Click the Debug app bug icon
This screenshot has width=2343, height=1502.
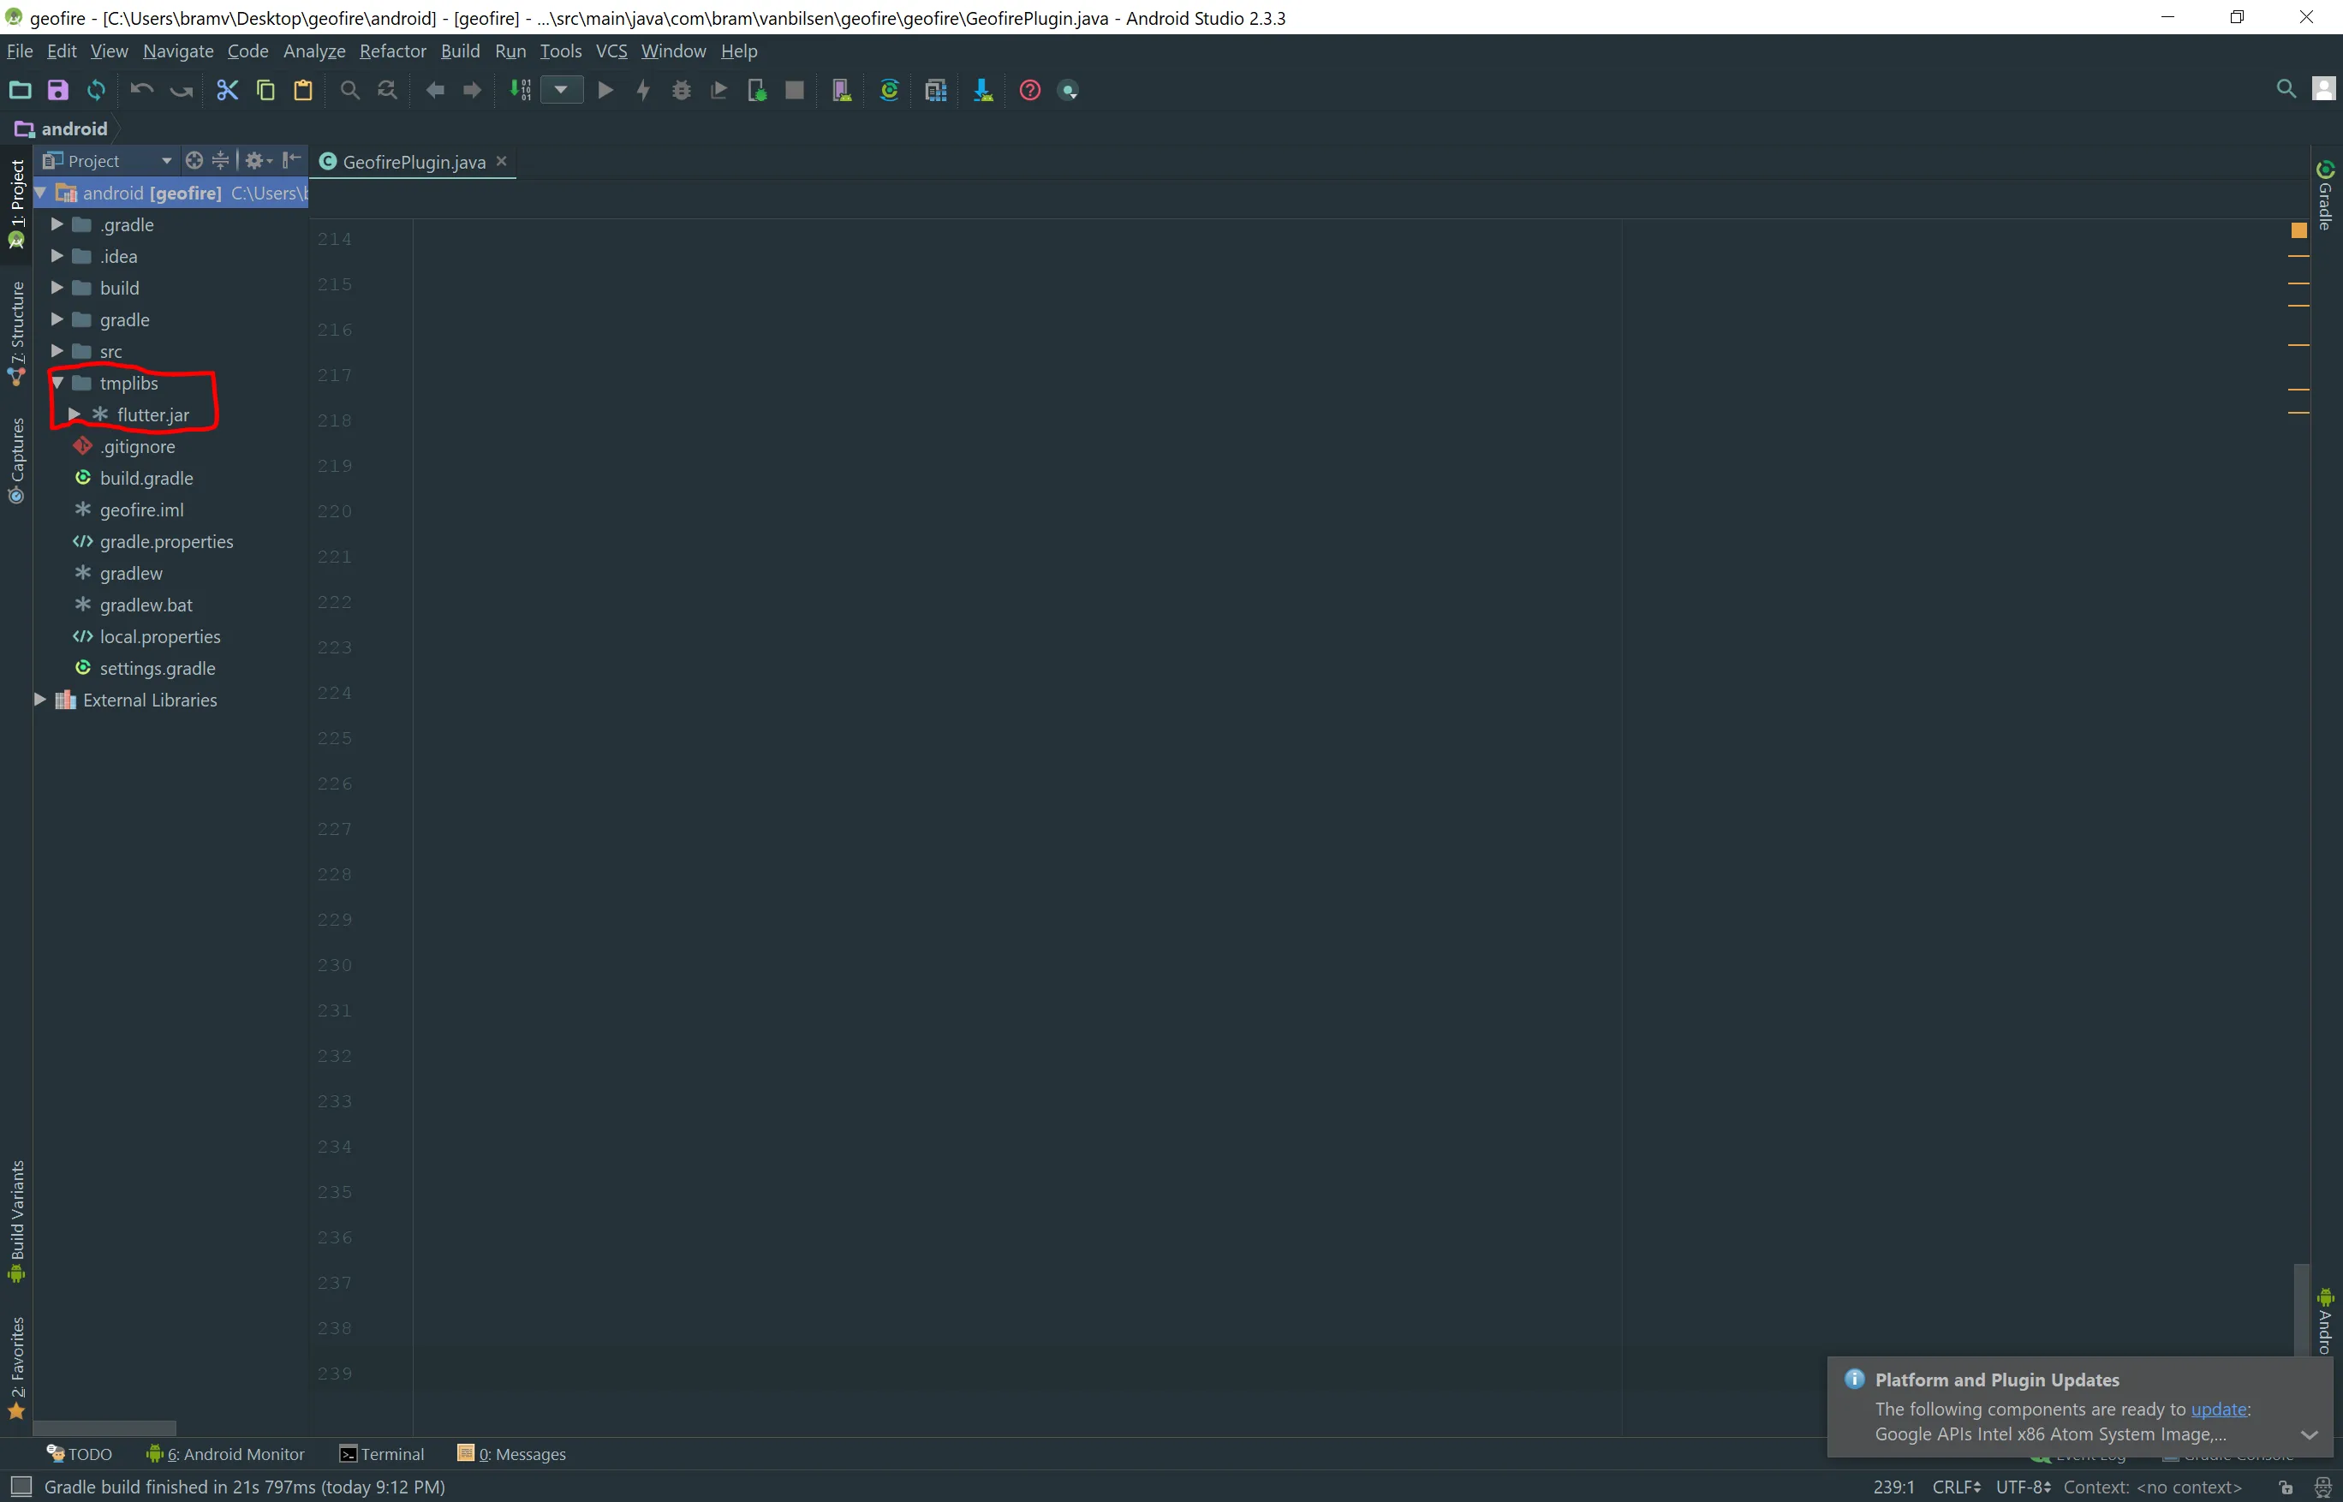pyautogui.click(x=681, y=91)
